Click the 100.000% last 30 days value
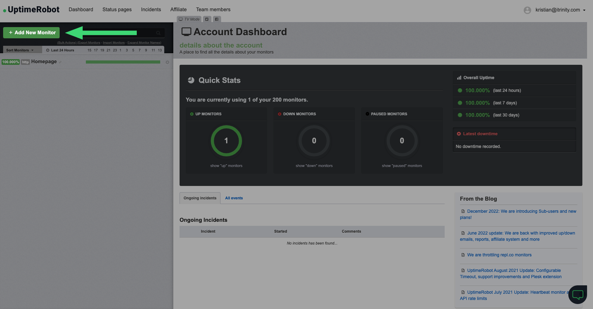 pos(477,115)
